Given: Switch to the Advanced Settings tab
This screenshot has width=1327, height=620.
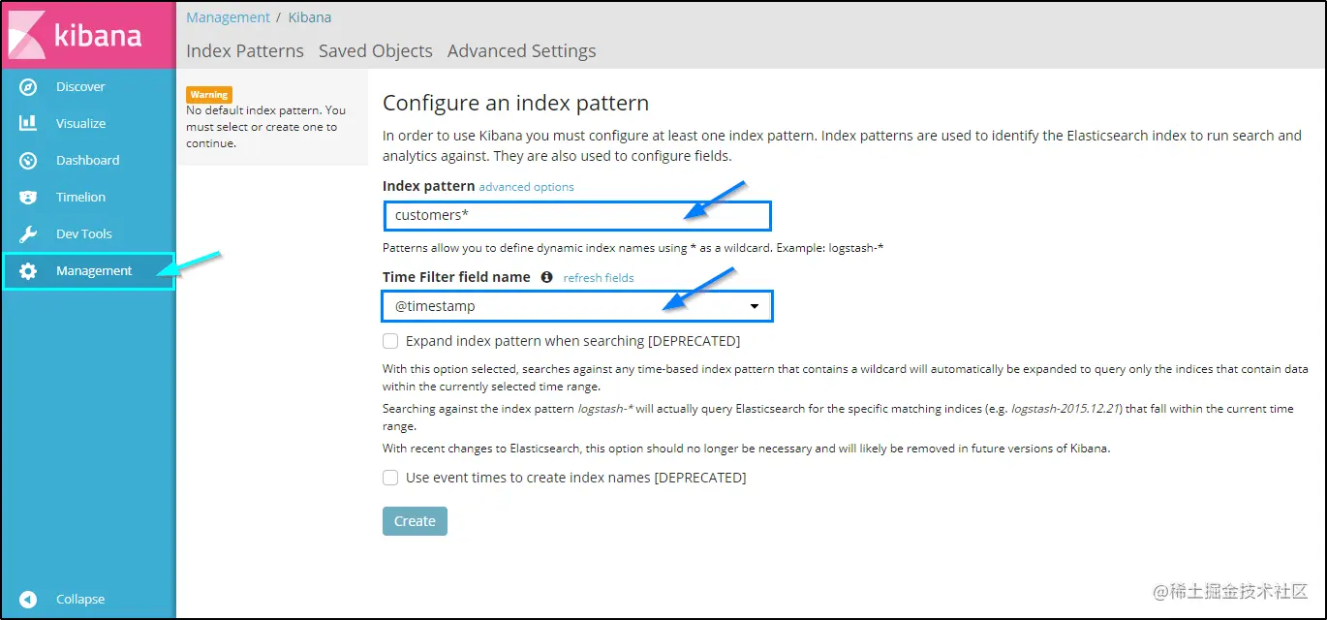Looking at the screenshot, I should pyautogui.click(x=522, y=51).
